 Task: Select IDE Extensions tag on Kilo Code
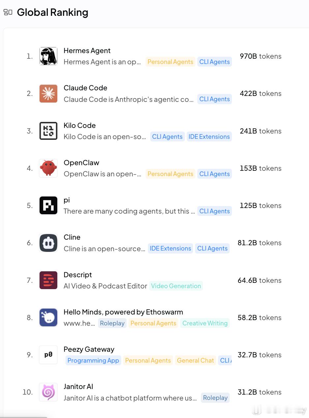209,136
